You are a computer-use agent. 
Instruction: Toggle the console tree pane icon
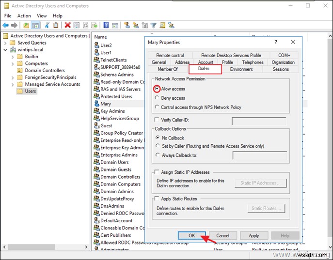click(35, 26)
